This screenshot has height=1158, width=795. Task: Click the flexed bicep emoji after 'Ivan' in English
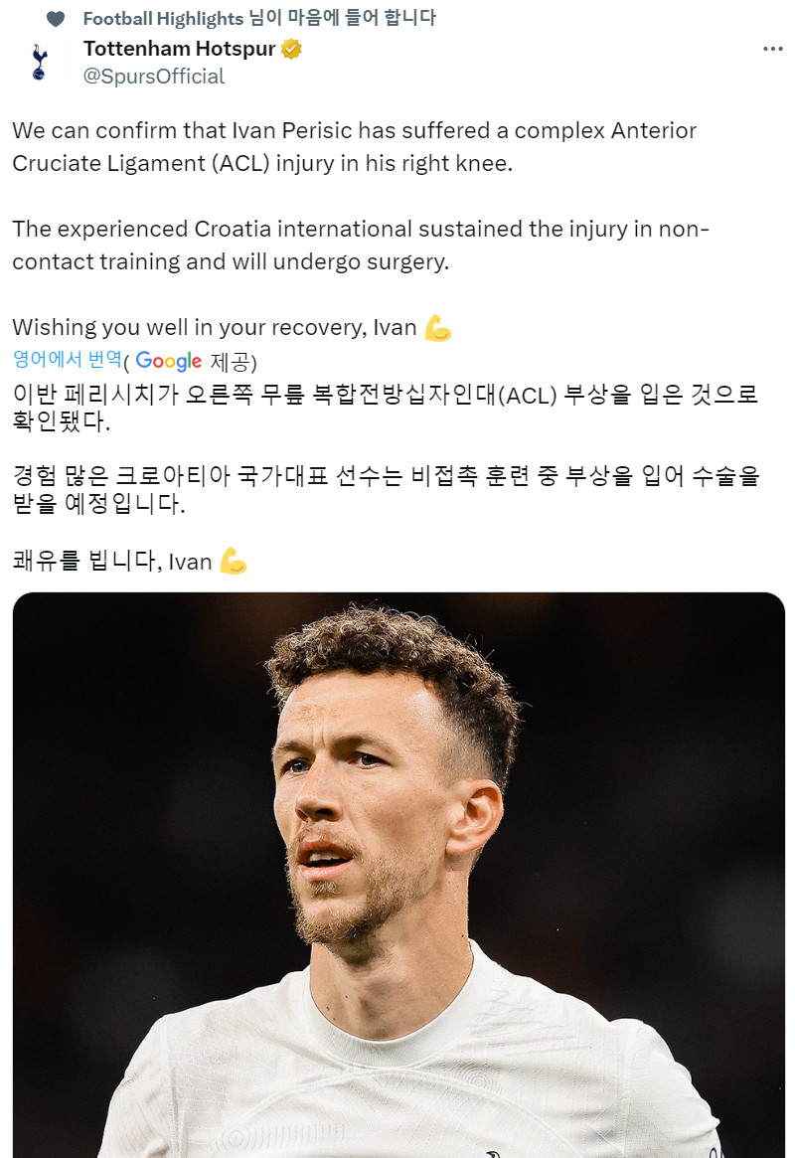click(x=437, y=328)
